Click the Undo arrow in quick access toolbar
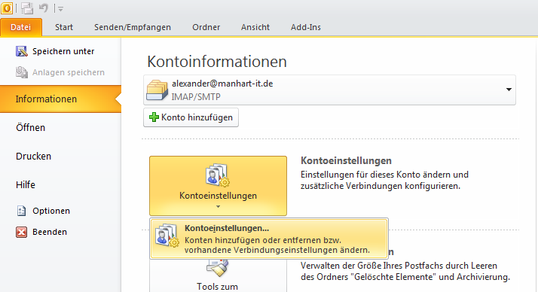The width and height of the screenshot is (538, 292). click(44, 8)
